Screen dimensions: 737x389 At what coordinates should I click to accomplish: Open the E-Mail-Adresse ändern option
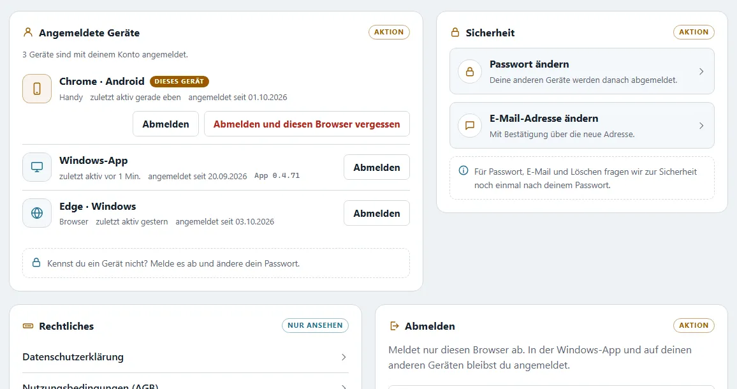point(582,126)
